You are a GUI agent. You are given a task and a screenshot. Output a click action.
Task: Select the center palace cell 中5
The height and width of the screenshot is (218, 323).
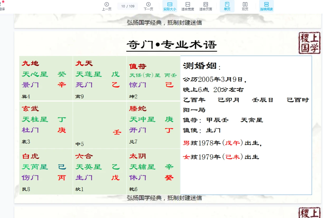tap(100, 125)
